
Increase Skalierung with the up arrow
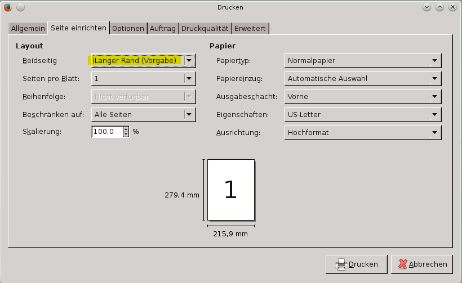pyautogui.click(x=126, y=129)
